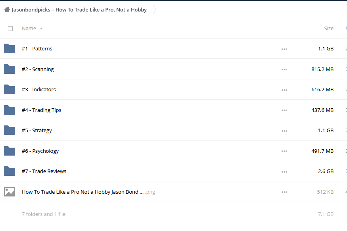Click the 7.1 GB total size
Image resolution: width=347 pixels, height=231 pixels.
[x=326, y=214]
